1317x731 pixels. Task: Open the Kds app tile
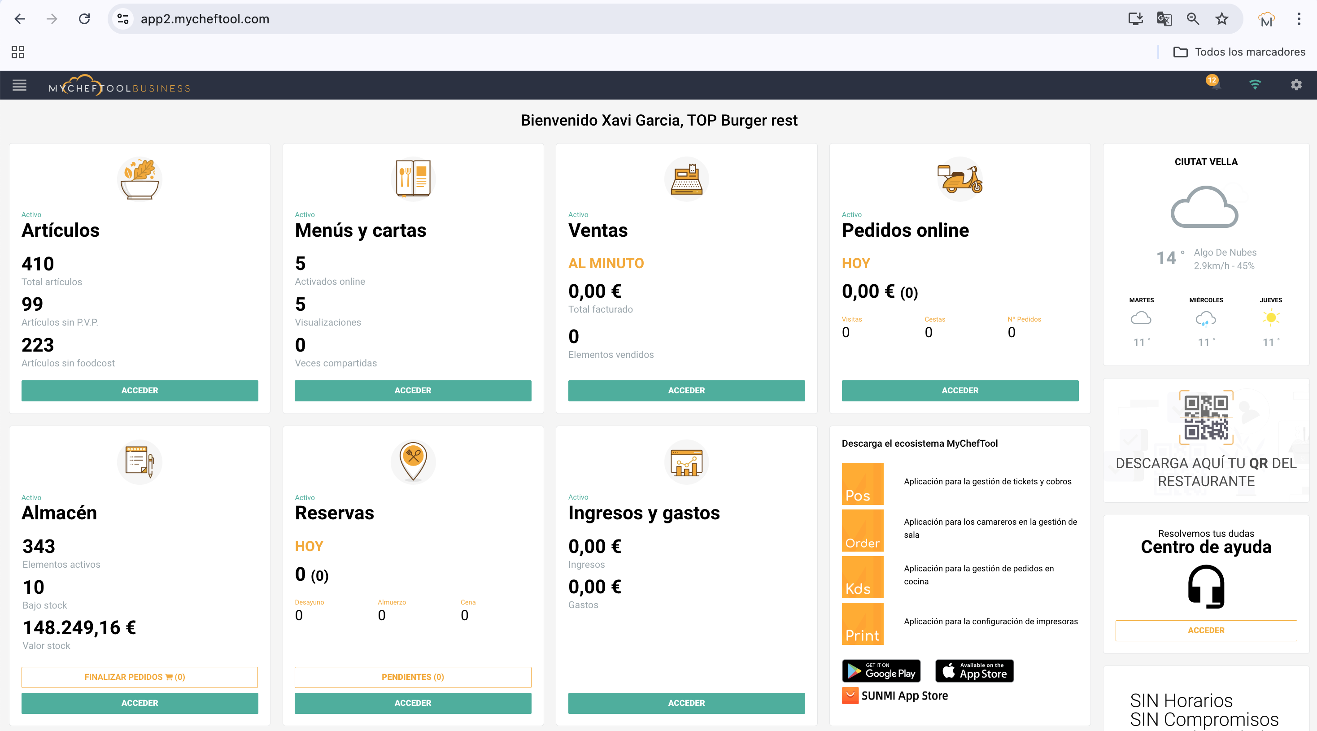click(x=863, y=577)
